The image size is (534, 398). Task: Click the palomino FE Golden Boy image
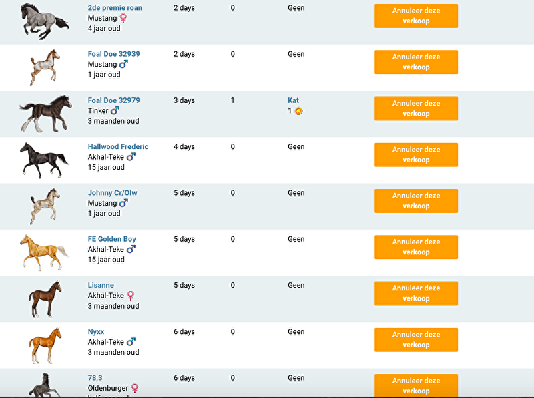point(43,252)
